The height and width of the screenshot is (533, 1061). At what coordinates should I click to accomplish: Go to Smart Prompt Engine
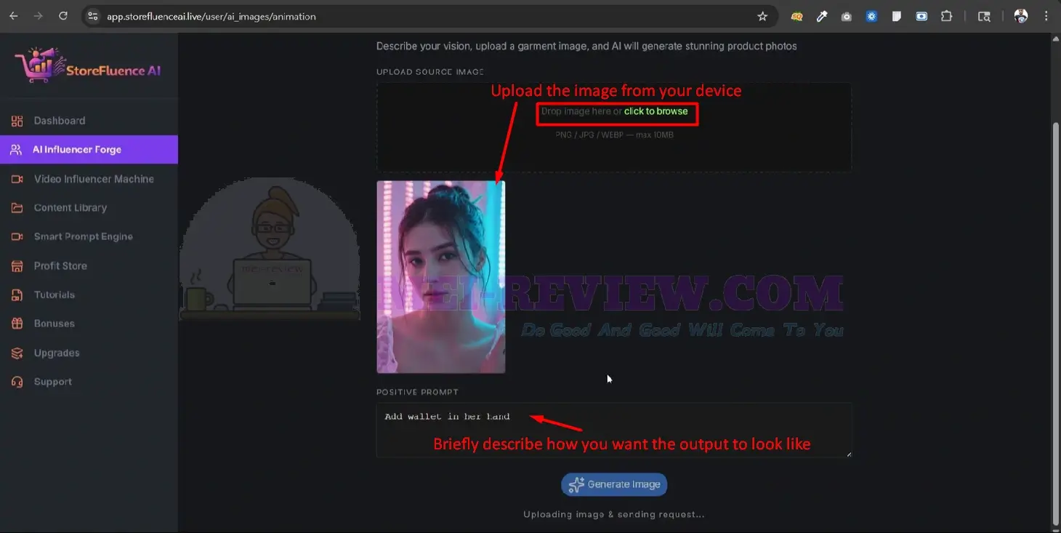click(89, 237)
